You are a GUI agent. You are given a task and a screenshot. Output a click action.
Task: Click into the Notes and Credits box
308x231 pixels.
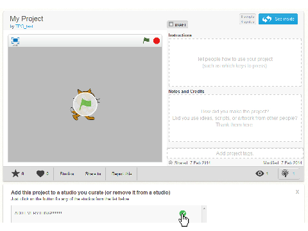(235, 118)
